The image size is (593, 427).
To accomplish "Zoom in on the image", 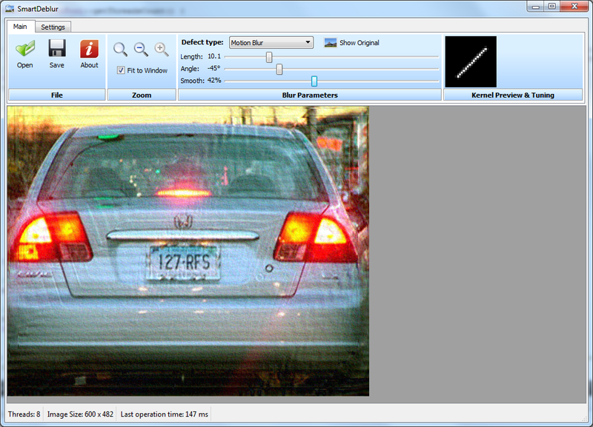I will click(161, 50).
